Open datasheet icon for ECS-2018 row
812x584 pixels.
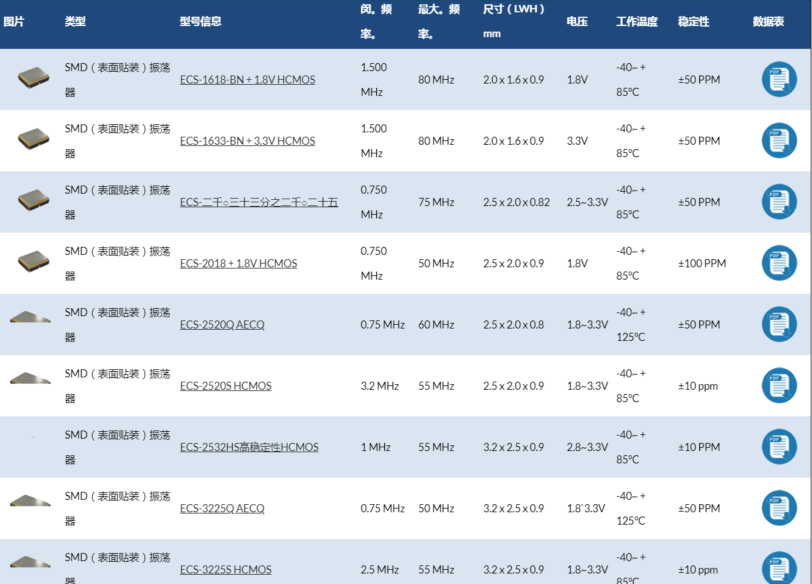(779, 263)
